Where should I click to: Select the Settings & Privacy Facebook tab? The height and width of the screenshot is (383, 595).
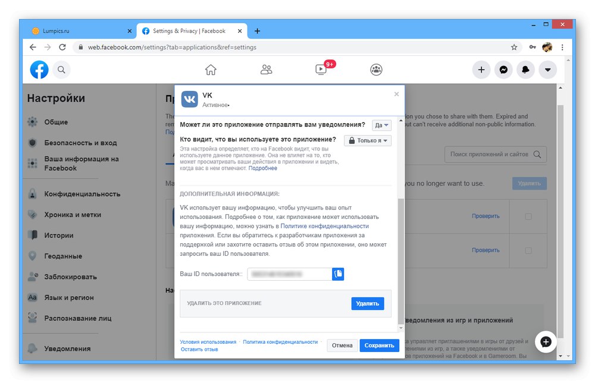(192, 31)
